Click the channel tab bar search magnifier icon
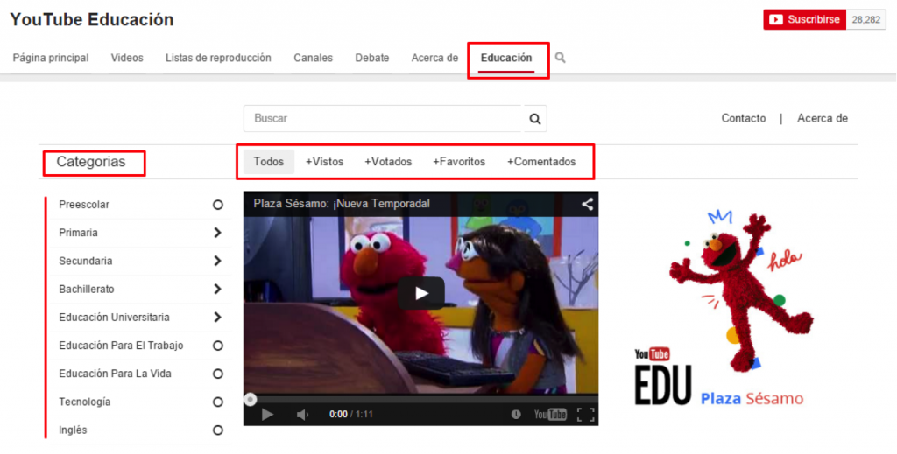 (560, 58)
